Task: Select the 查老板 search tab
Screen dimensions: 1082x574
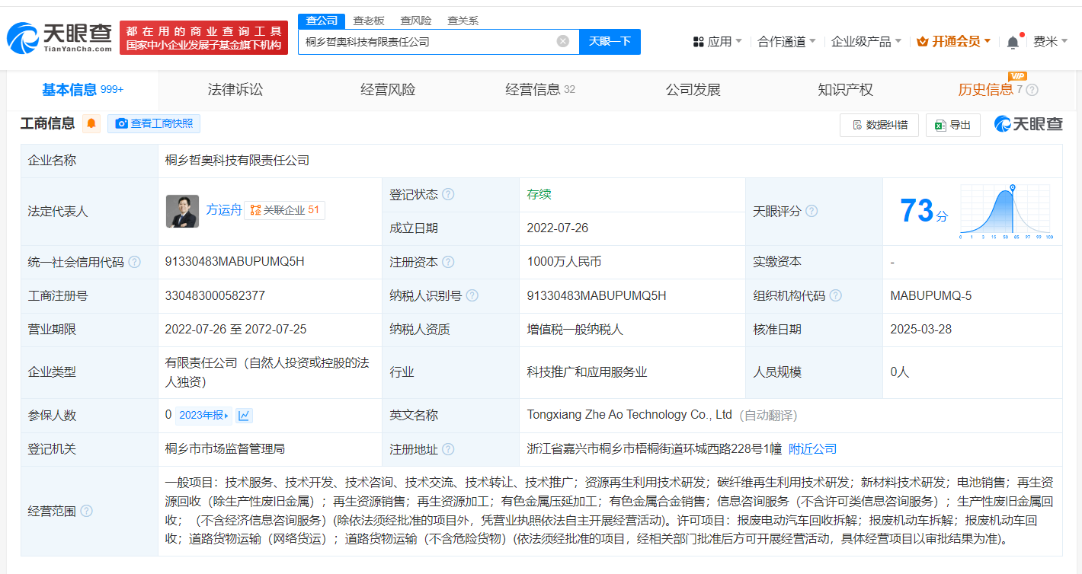Action: (x=369, y=21)
